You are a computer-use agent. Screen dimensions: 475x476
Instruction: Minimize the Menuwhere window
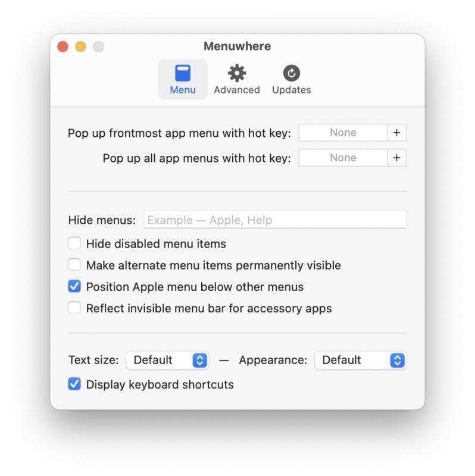[80, 47]
